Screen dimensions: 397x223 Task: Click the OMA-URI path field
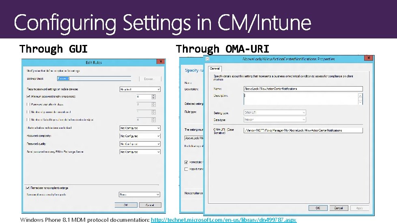(x=303, y=130)
